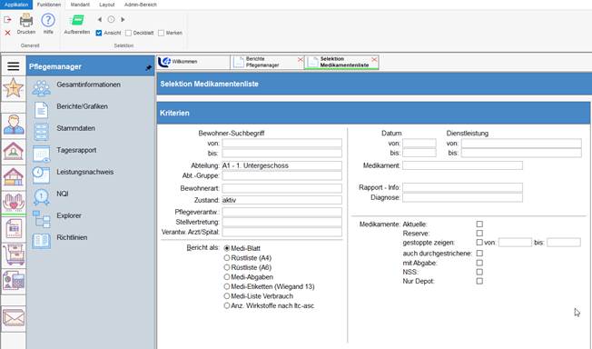The image size is (592, 349).
Task: Click Bewohner-Suchbegriff von field
Action: coord(281,143)
